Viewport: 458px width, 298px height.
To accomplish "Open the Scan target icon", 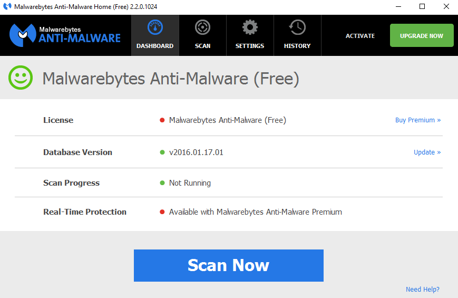I will [202, 27].
